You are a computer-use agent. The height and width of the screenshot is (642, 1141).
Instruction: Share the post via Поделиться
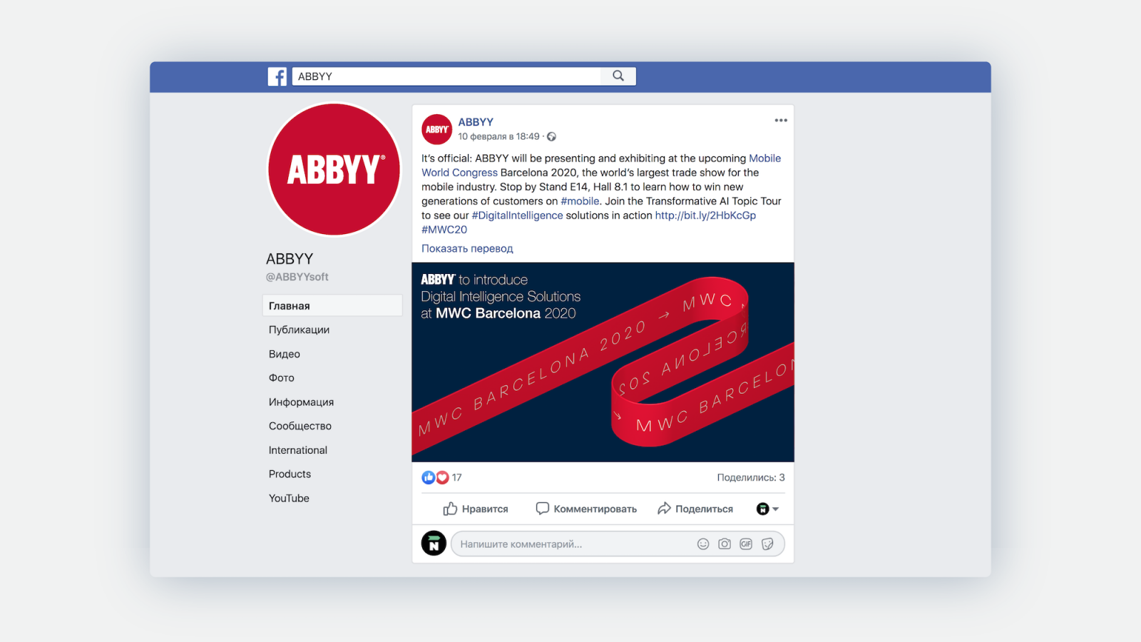[x=695, y=509]
